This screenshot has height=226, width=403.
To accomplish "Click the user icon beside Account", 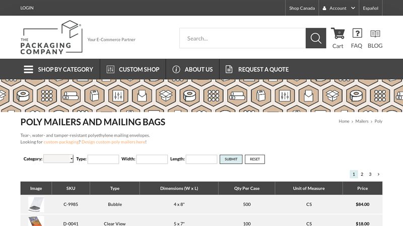I will click(x=324, y=8).
